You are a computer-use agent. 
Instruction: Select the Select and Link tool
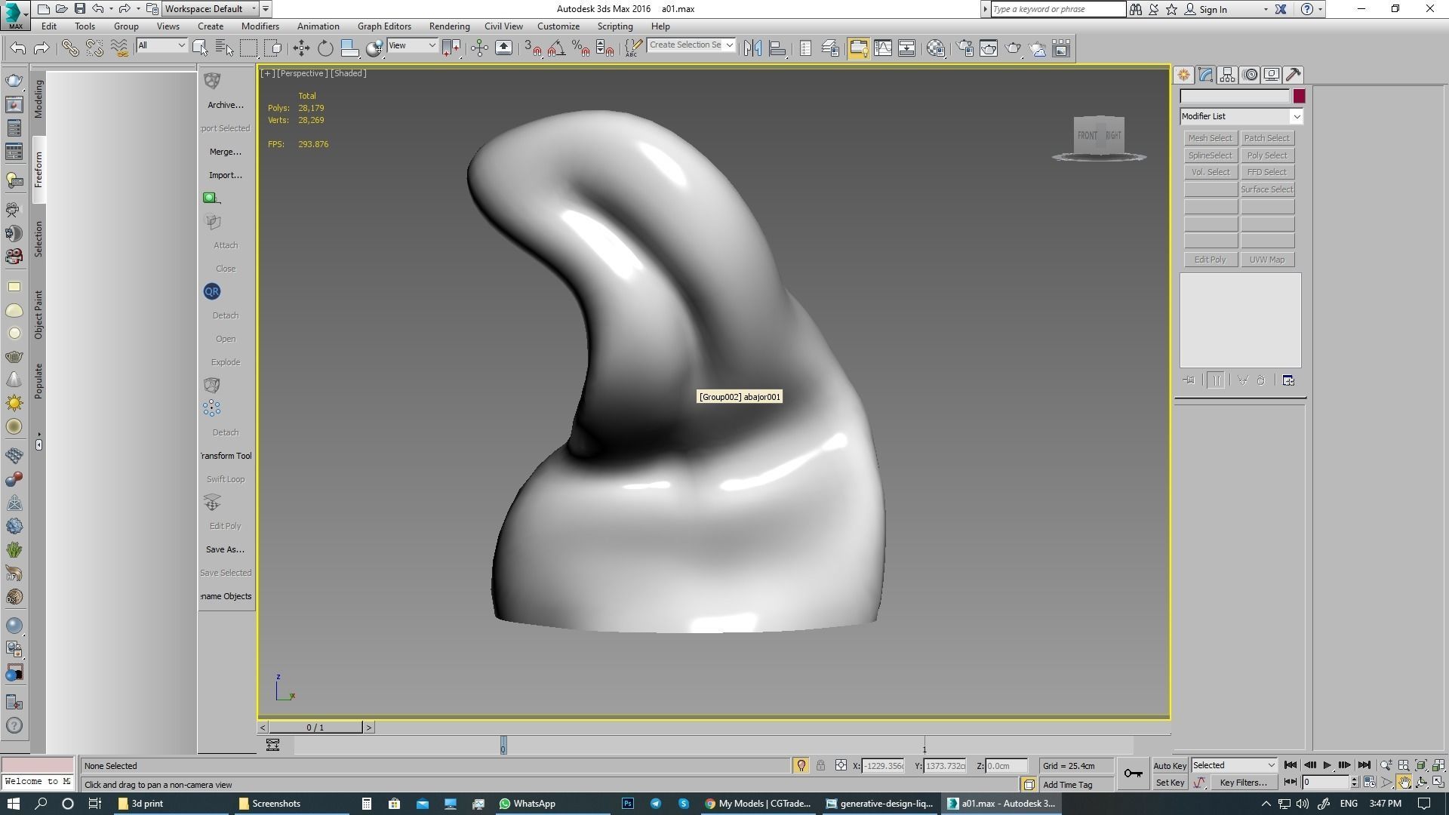pyautogui.click(x=70, y=48)
